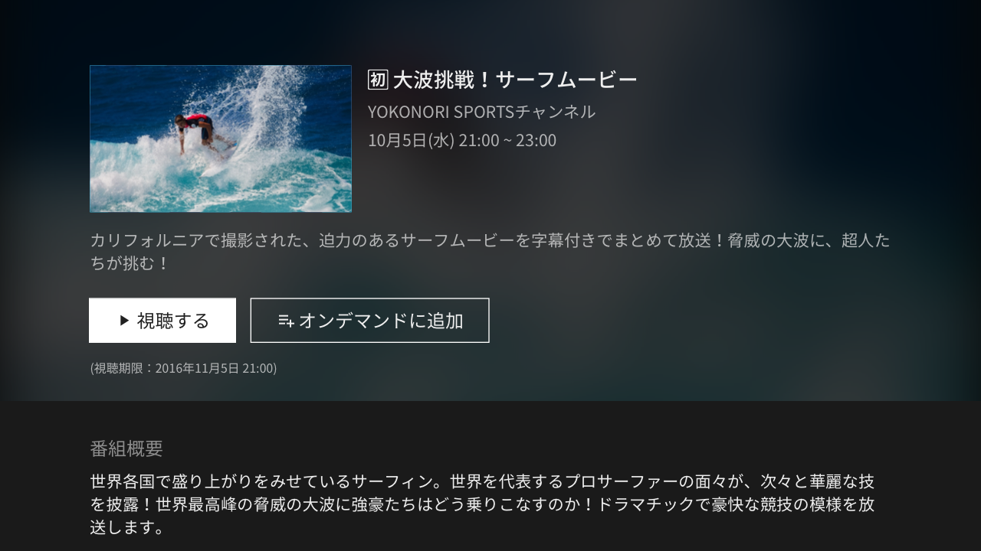Screen dimensions: 981x551
Task: Click the broadcast time 10月5日(水) 21:00~23:00
Action: [462, 141]
